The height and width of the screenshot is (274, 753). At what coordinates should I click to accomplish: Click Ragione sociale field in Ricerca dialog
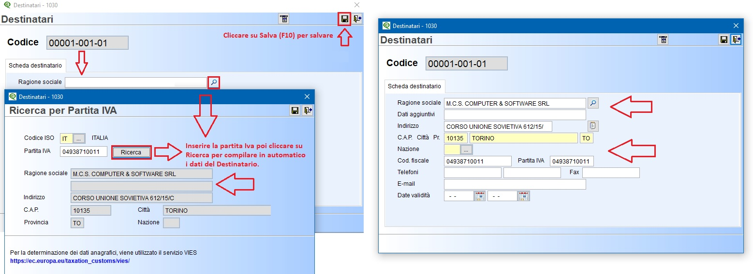point(141,174)
